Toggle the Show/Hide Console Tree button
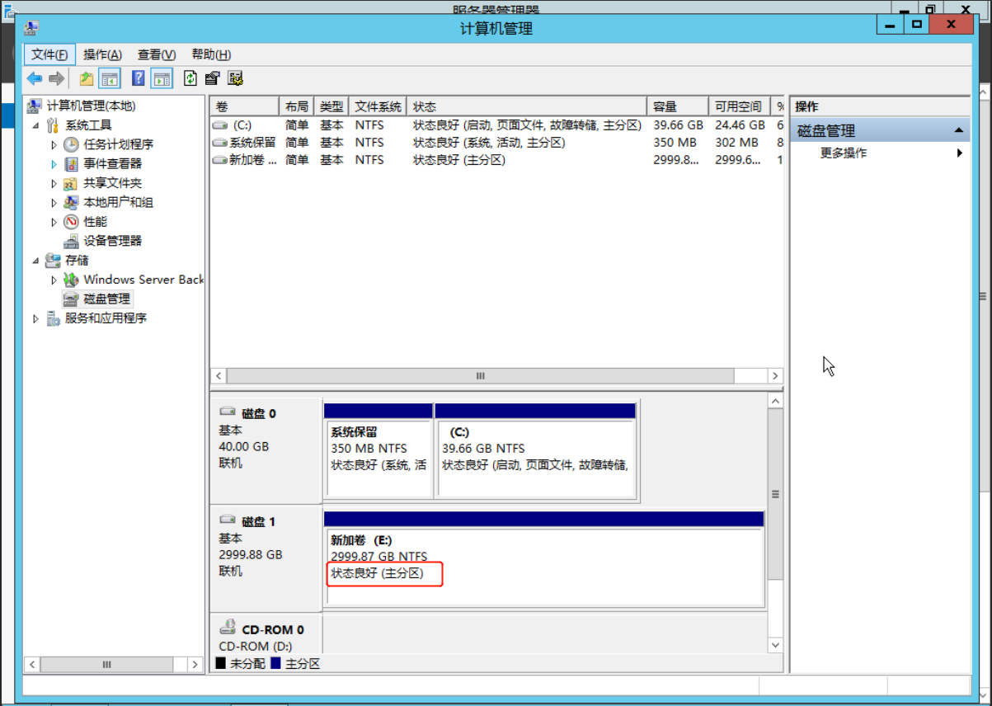This screenshot has height=706, width=992. click(x=110, y=78)
